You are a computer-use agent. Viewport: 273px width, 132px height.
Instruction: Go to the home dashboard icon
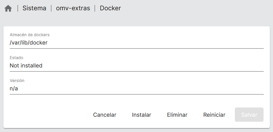tap(8, 8)
